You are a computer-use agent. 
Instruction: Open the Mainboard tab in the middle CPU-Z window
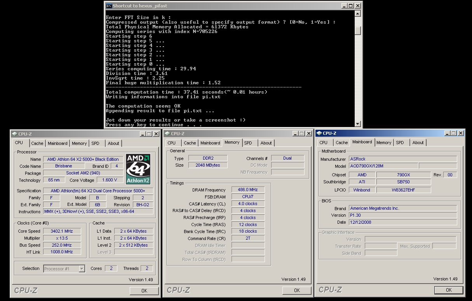coord(210,143)
